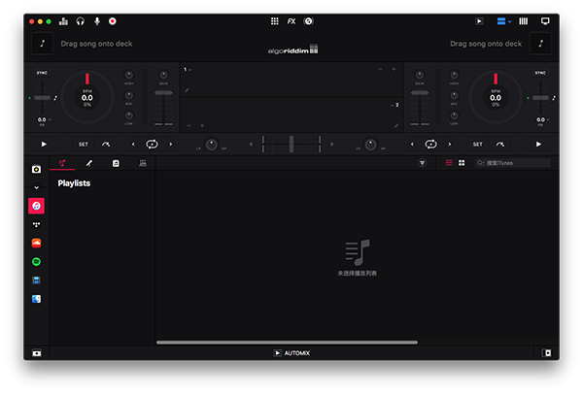Click the crossfader slider

click(x=291, y=144)
